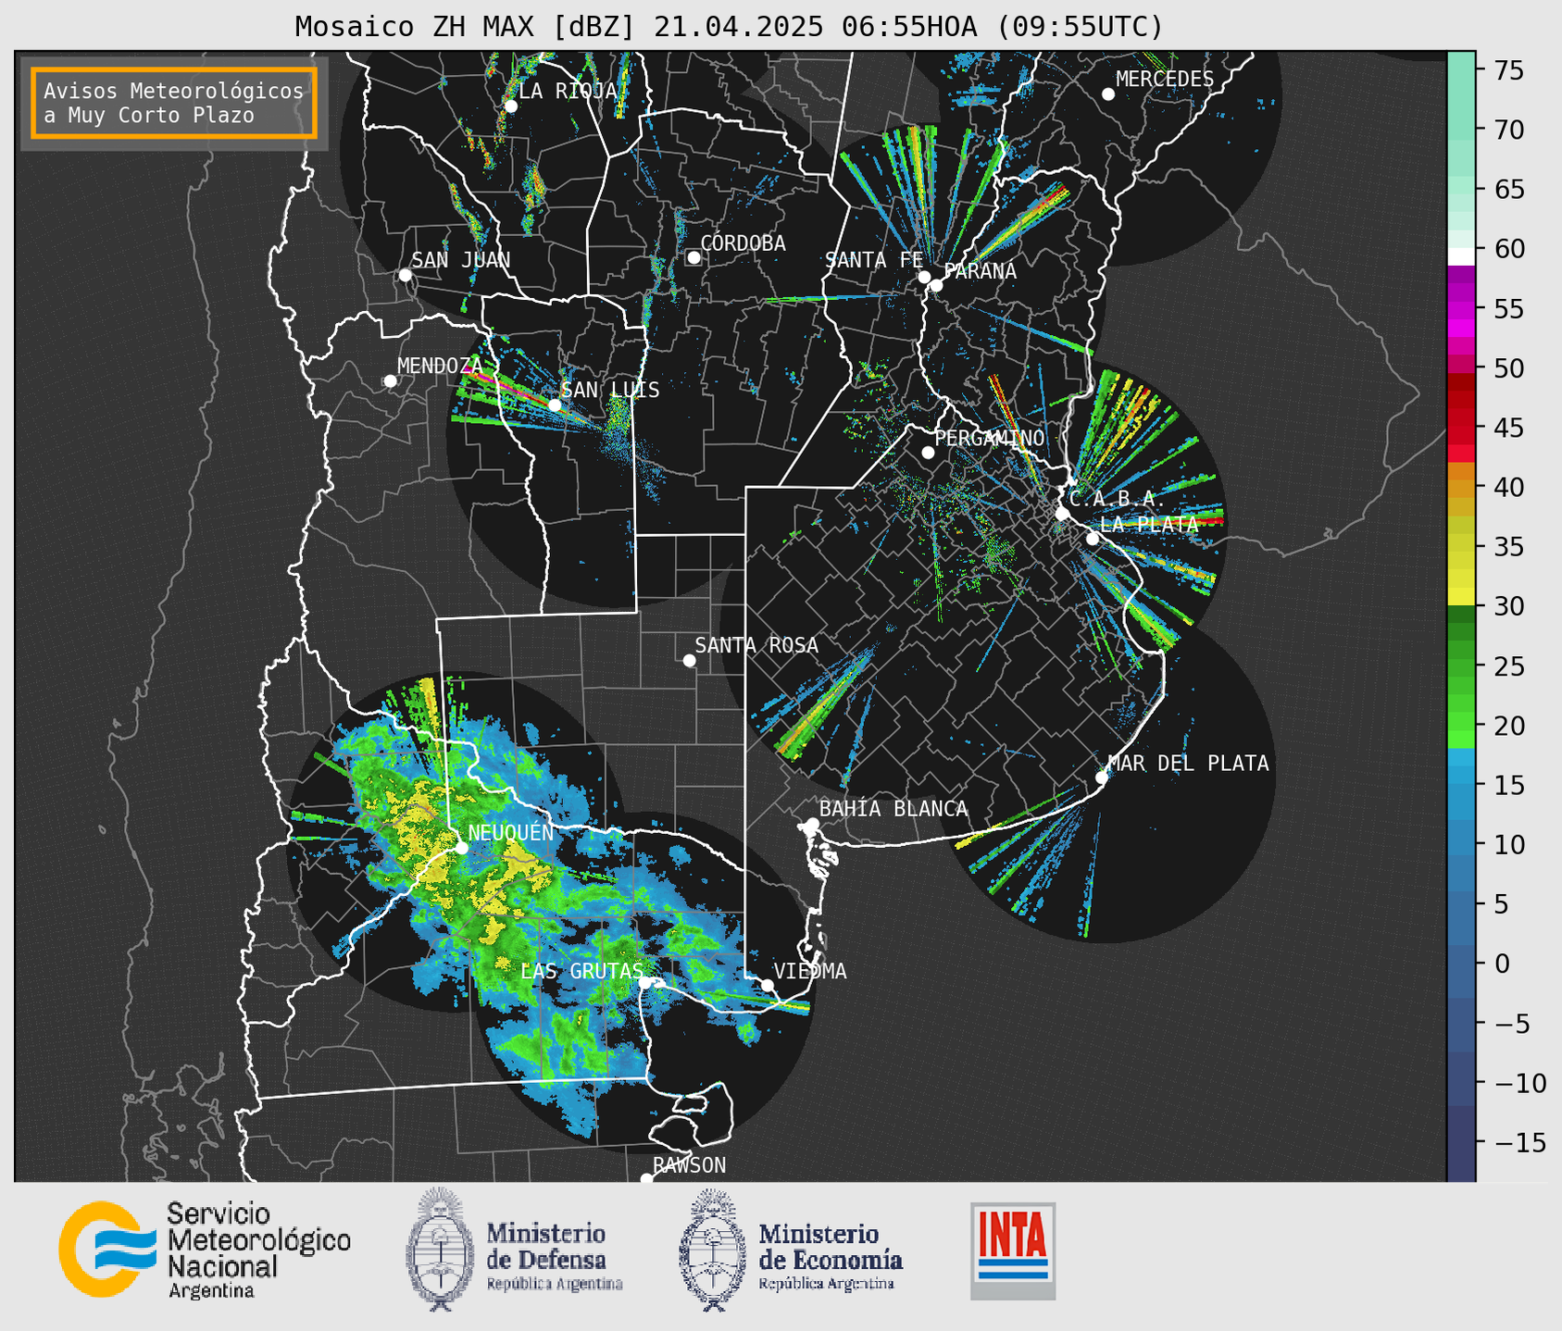Click the Ministerio de Defensa emblem
Viewport: 1562px width, 1331px height.
[440, 1250]
